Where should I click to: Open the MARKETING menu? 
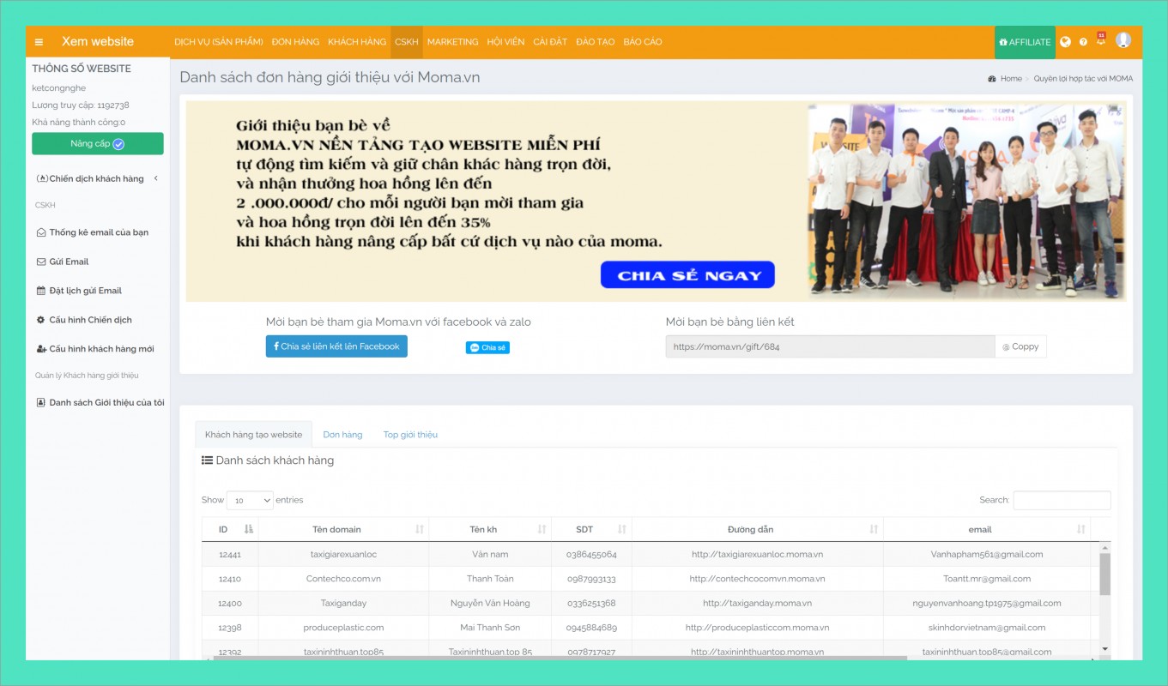pos(452,42)
